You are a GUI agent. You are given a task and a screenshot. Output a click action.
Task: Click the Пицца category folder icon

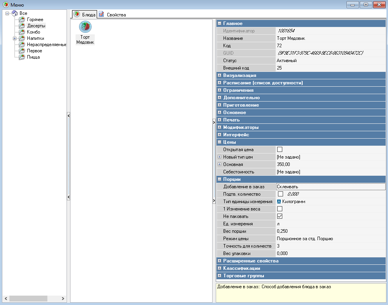pyautogui.click(x=22, y=57)
